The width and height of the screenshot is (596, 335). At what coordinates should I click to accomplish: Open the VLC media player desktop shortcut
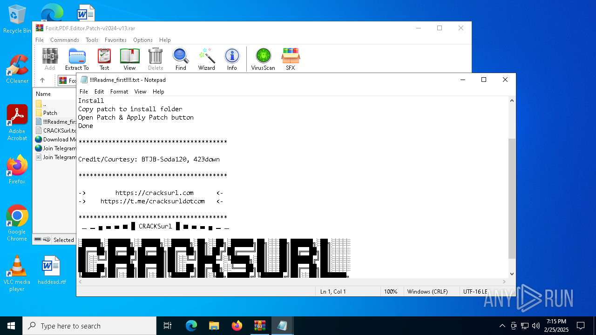[x=17, y=274]
